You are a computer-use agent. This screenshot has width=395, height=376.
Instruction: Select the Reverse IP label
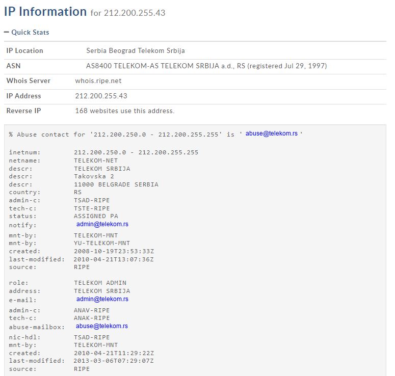23,111
